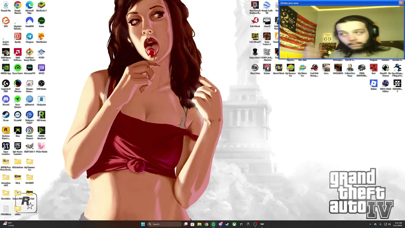The height and width of the screenshot is (228, 405).
Task: Open the Recycle Bin desktop icon
Action: pyautogui.click(x=6, y=7)
